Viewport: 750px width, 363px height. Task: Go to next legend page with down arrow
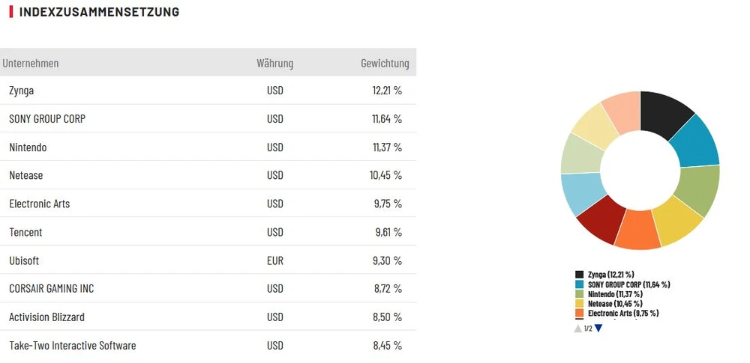pyautogui.click(x=598, y=328)
